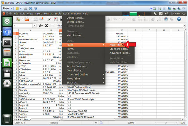Open the En keyboard layout indicator
Screen dimensions: 188x126
tap(161, 14)
